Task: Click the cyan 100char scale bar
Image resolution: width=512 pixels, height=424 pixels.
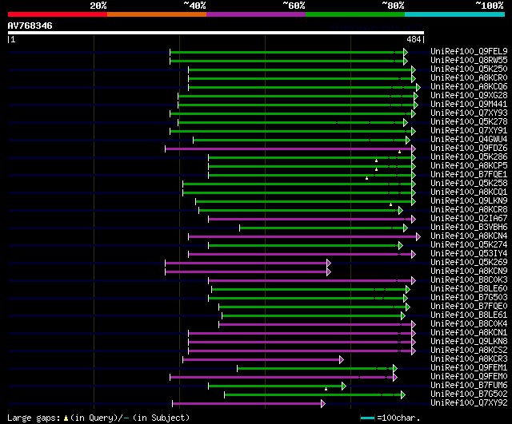Action: 367,418
